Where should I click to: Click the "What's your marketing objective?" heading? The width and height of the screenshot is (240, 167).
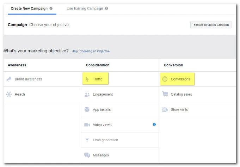pos(36,51)
